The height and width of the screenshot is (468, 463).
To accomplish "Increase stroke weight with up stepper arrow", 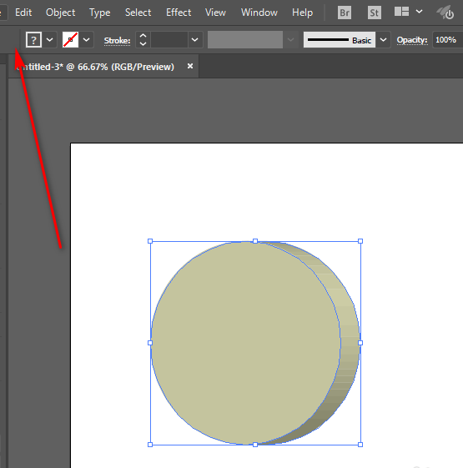I will [x=143, y=36].
